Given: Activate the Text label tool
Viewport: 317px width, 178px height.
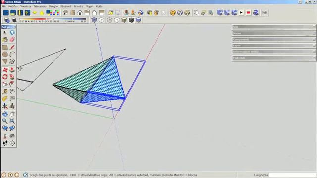Looking at the screenshot, I should [12, 99].
